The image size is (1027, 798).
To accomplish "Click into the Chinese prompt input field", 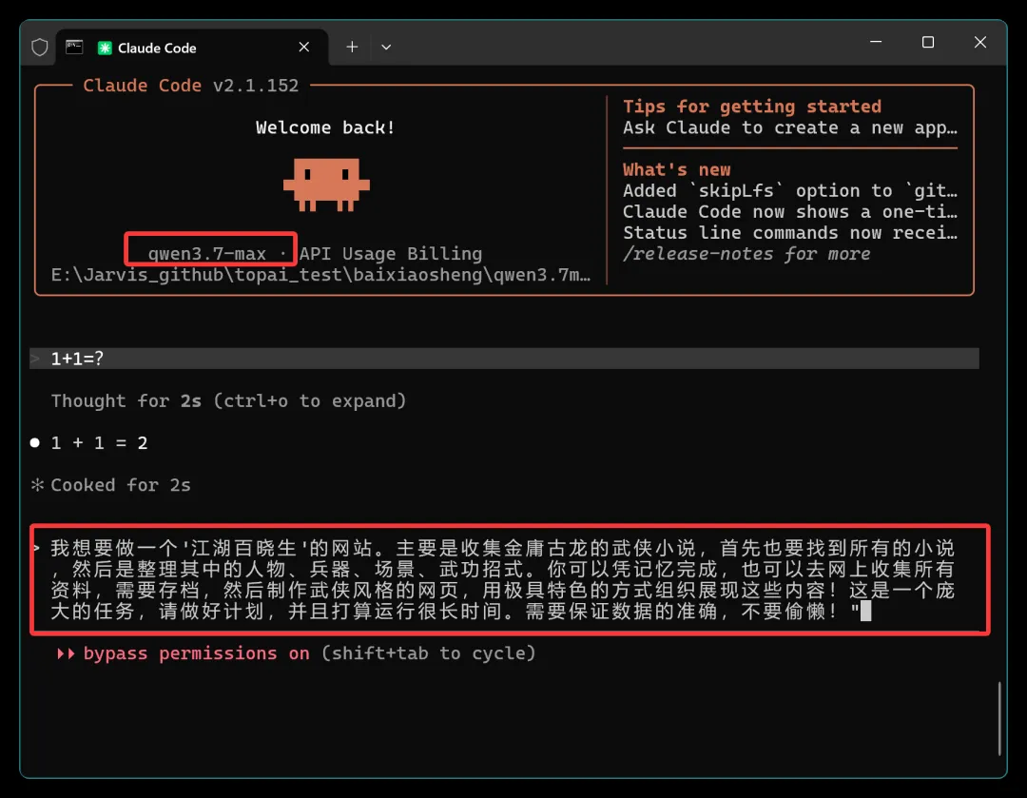I will click(504, 580).
